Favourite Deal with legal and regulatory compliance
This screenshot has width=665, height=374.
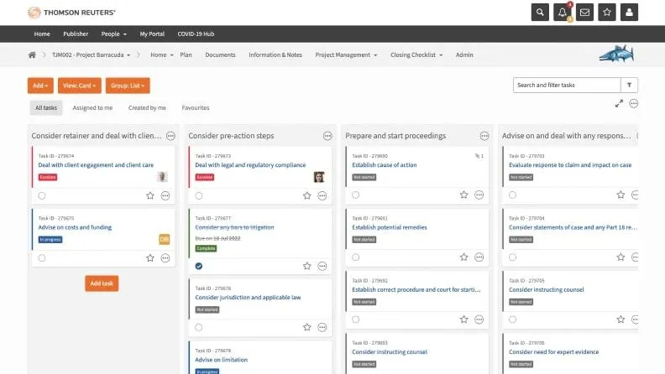pyautogui.click(x=307, y=195)
